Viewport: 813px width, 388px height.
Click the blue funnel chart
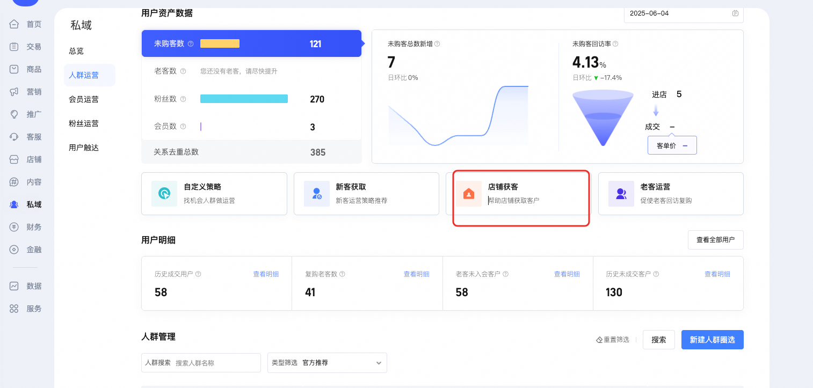[x=603, y=118]
